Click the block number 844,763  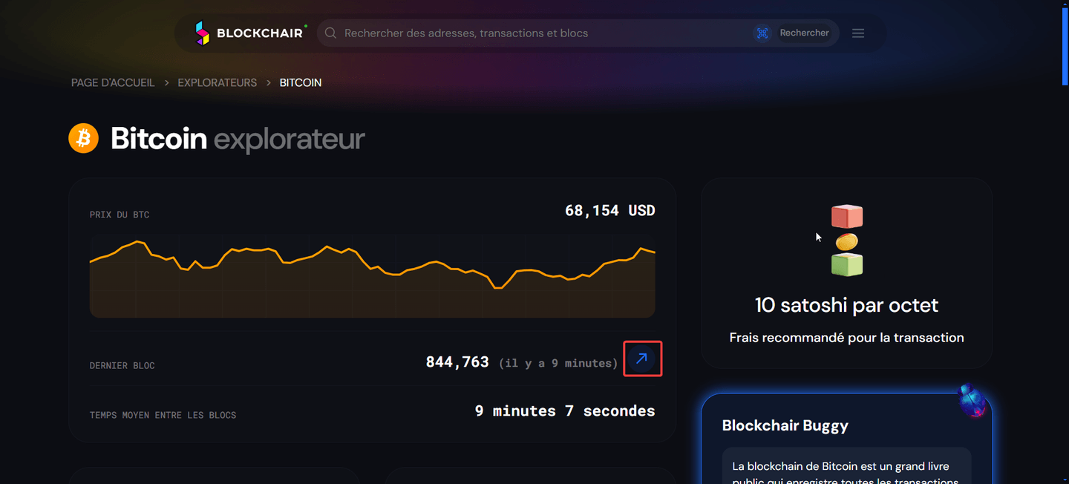tap(457, 362)
